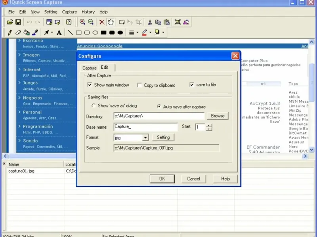Screen dimensions: 317x237
Task: Click the Save floppy disk icon
Action: click(18, 22)
